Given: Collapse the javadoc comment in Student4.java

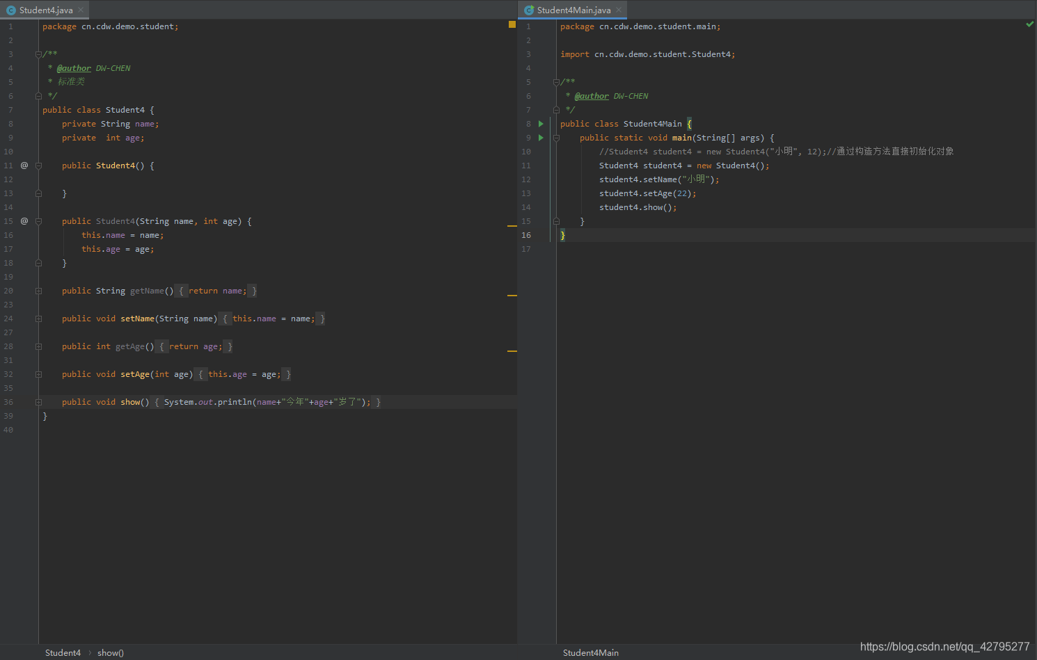Looking at the screenshot, I should pos(38,54).
